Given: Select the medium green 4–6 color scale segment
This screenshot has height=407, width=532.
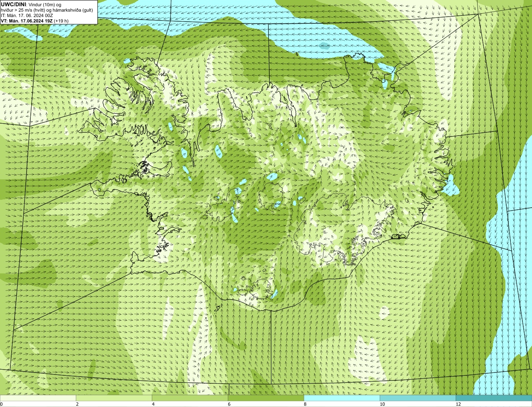Looking at the screenshot, I should [190, 398].
